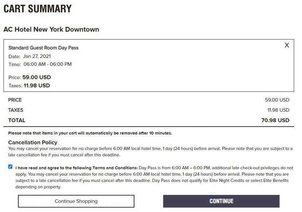Select the TAXES summary row
Viewport: 302px width, 212px height.
point(15,110)
